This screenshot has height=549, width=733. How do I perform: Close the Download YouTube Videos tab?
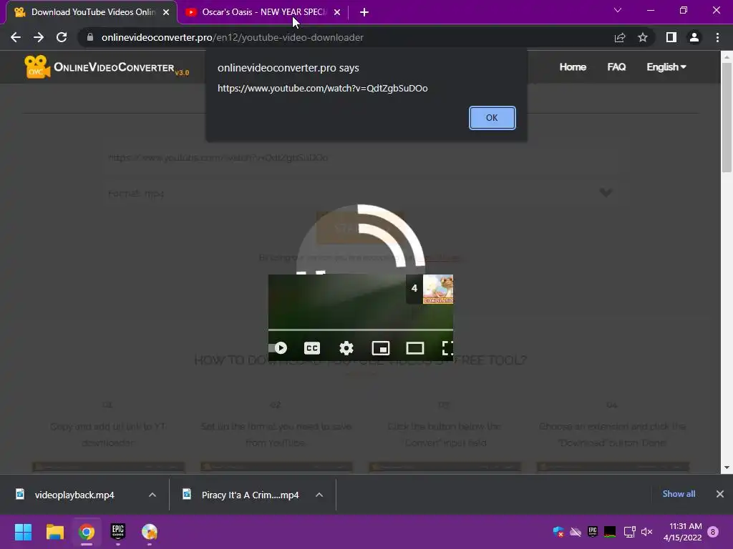166,13
